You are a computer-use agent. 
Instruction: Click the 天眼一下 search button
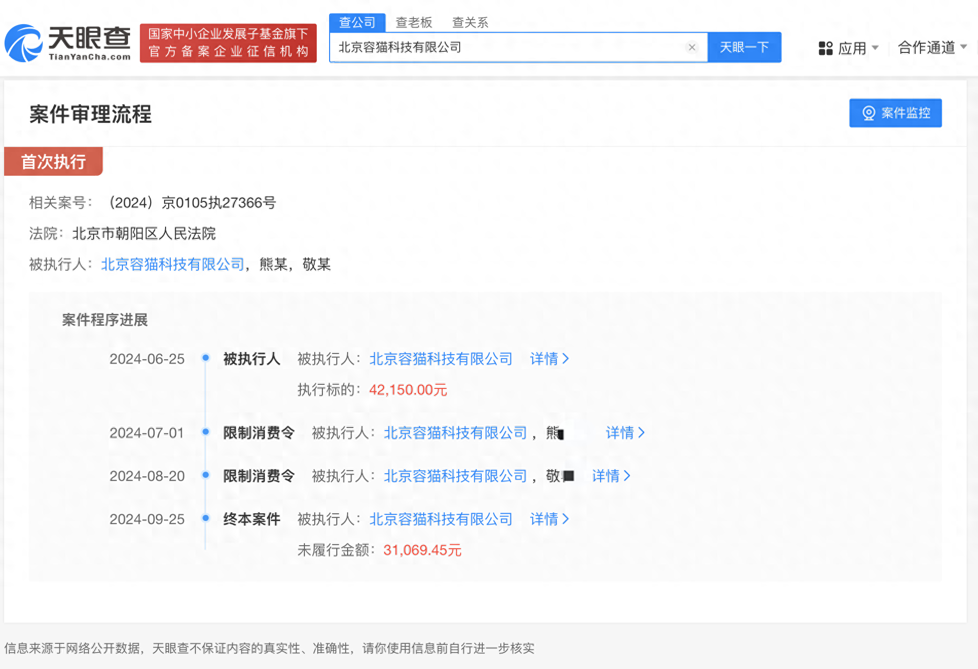coord(744,47)
